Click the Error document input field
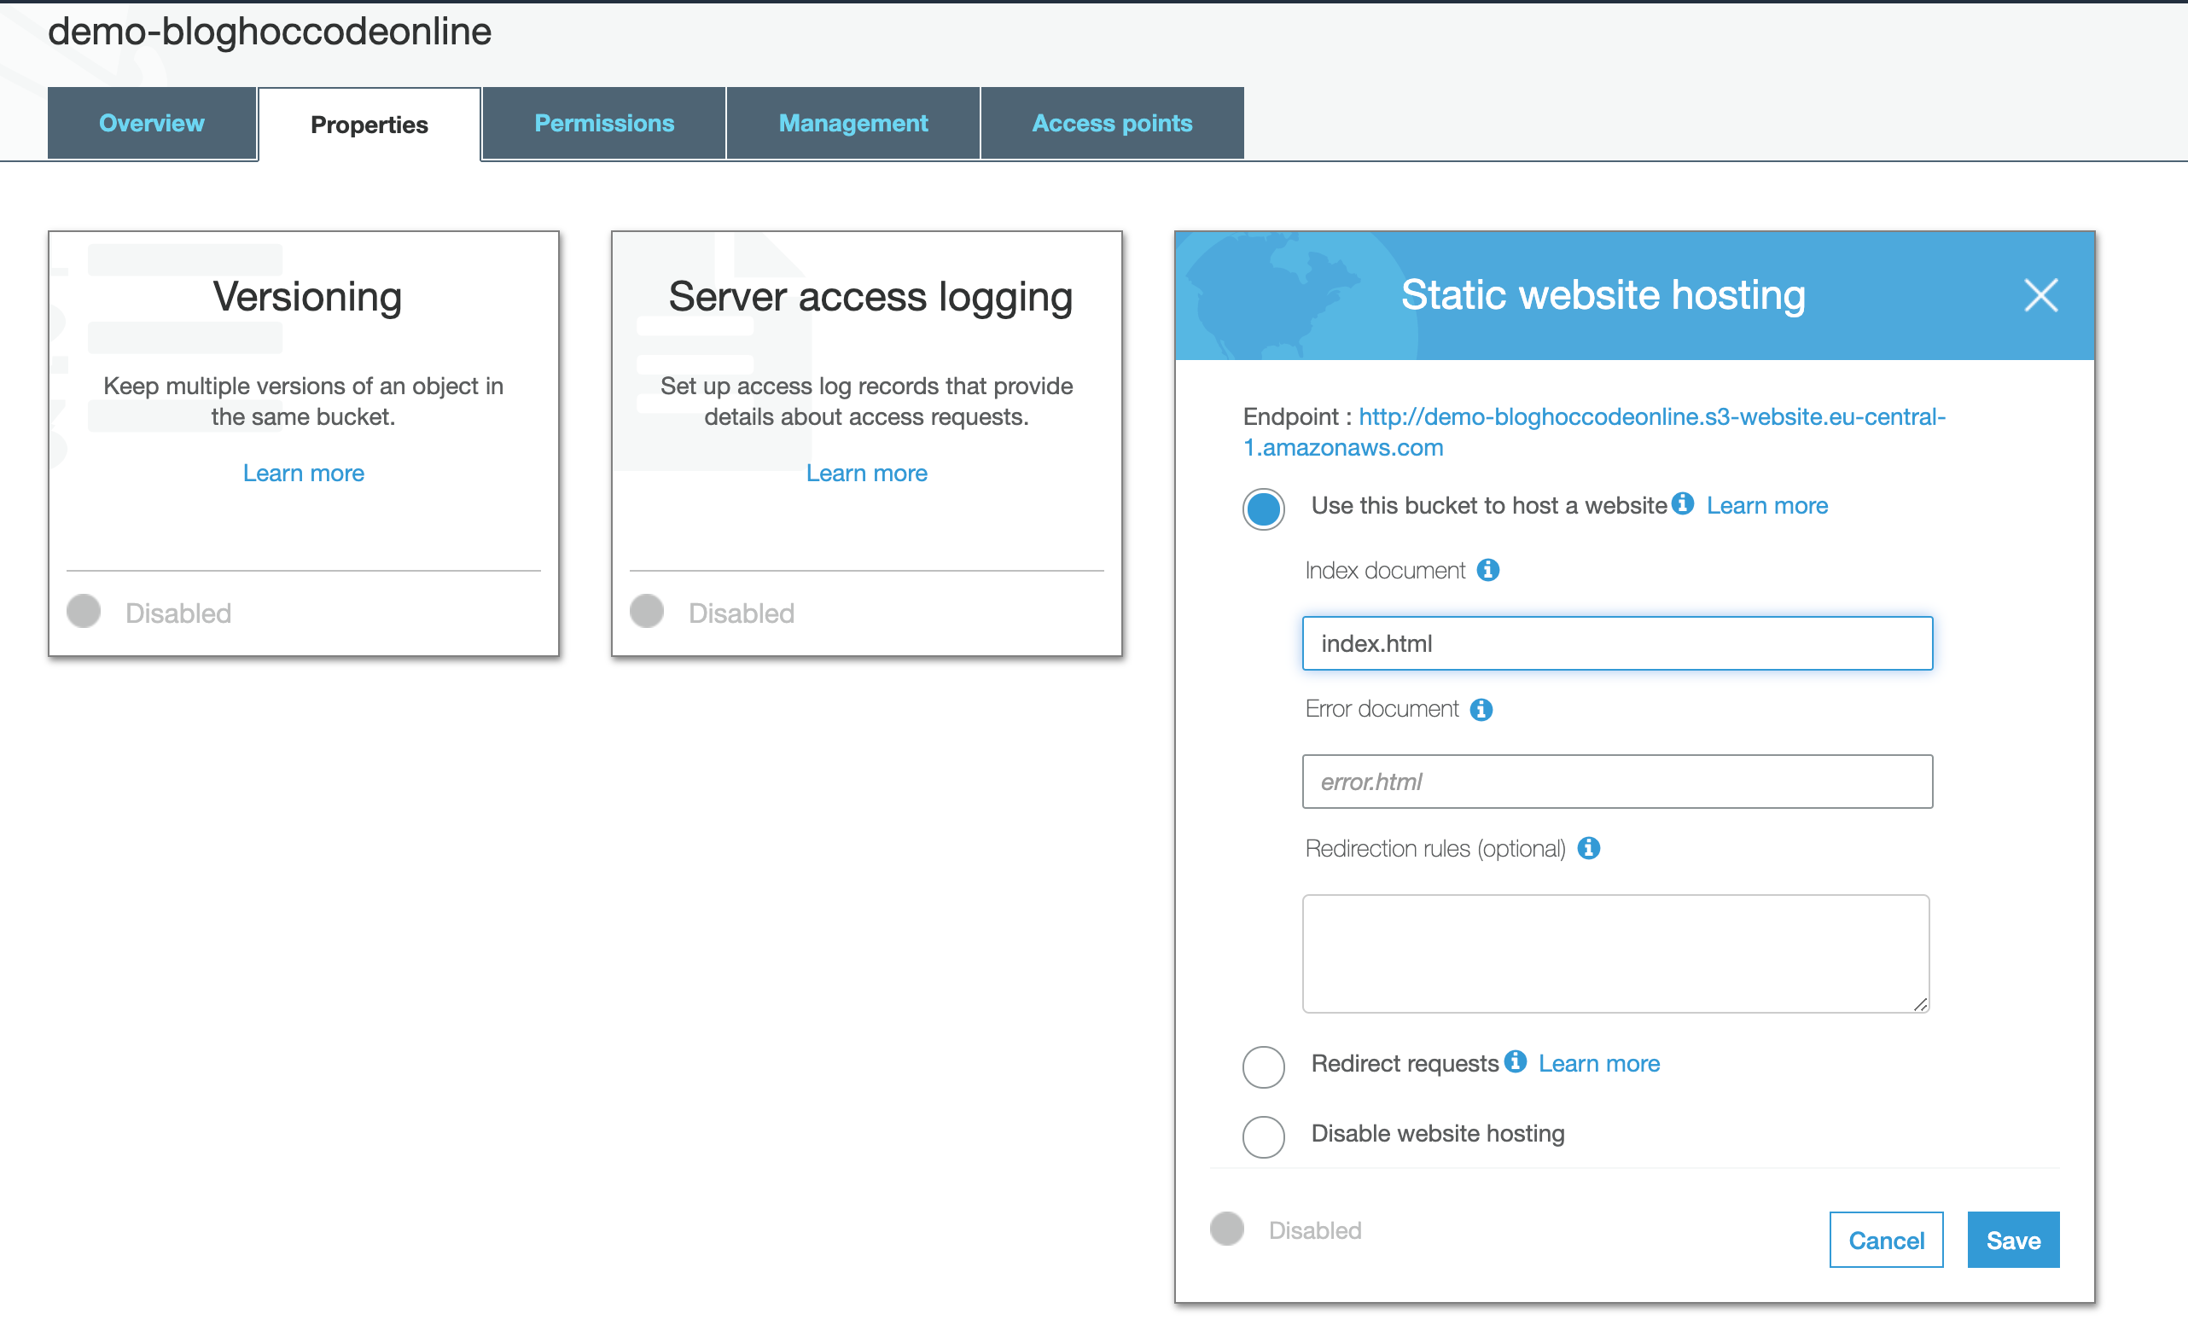The width and height of the screenshot is (2188, 1331). (1616, 782)
